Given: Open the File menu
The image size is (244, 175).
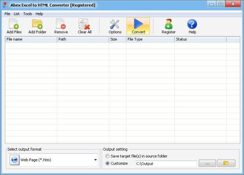Looking at the screenshot, I should click(x=7, y=14).
